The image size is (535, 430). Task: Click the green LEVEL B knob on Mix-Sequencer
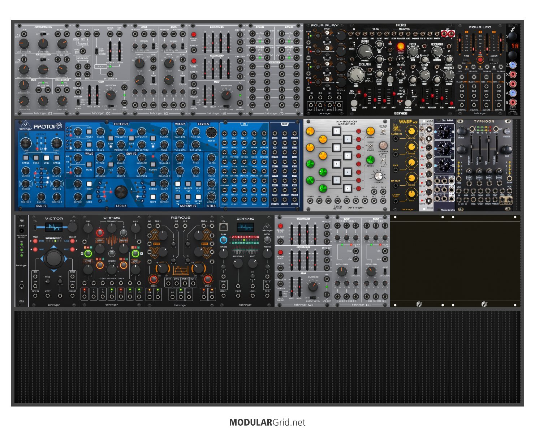pos(370,160)
